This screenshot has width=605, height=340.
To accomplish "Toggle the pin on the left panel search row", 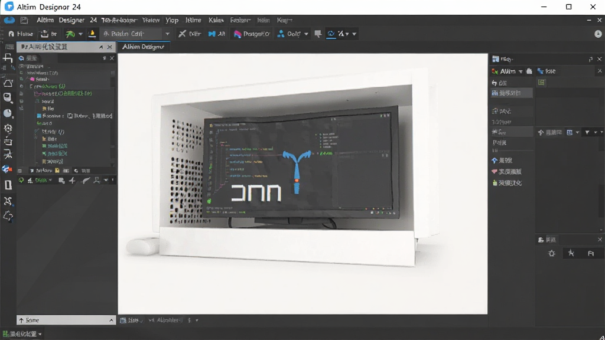I will [x=105, y=58].
